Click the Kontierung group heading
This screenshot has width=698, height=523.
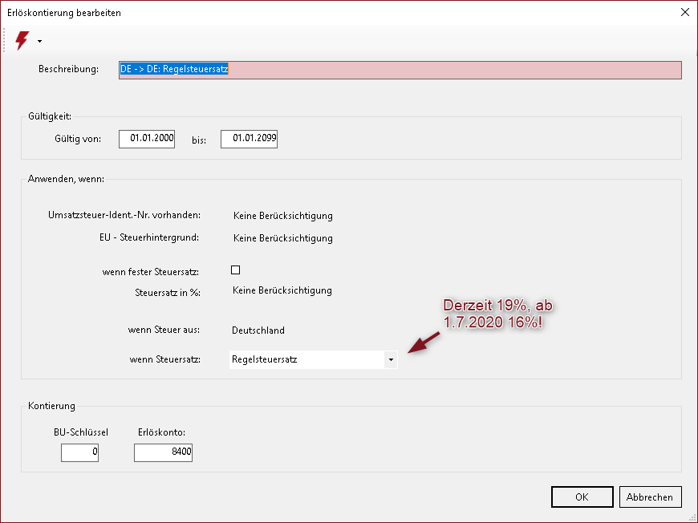[x=51, y=407]
